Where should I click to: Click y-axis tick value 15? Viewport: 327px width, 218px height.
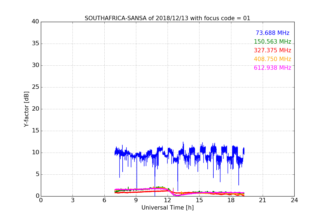[35, 131]
